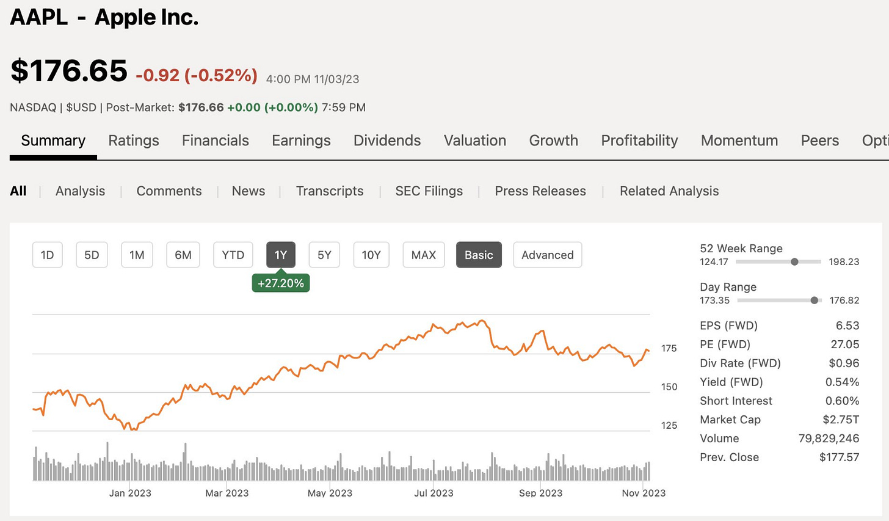Set chart range to 5Y
The image size is (889, 521).
(324, 255)
